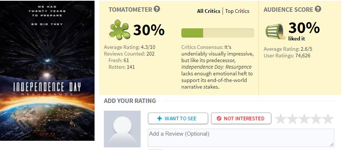The height and width of the screenshot is (150, 342).
Task: Switch to the All Critics tab
Action: (x=209, y=11)
